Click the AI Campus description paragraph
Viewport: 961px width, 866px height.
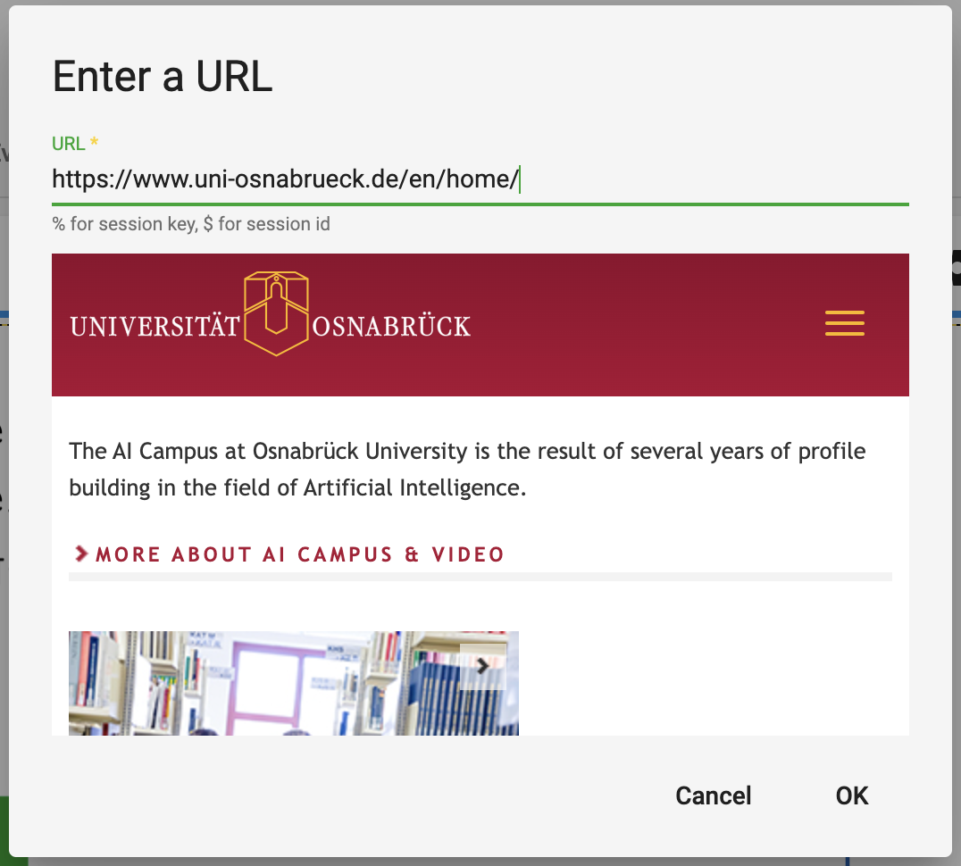[x=467, y=469]
